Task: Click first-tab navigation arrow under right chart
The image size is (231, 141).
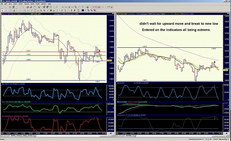Action: point(118,135)
